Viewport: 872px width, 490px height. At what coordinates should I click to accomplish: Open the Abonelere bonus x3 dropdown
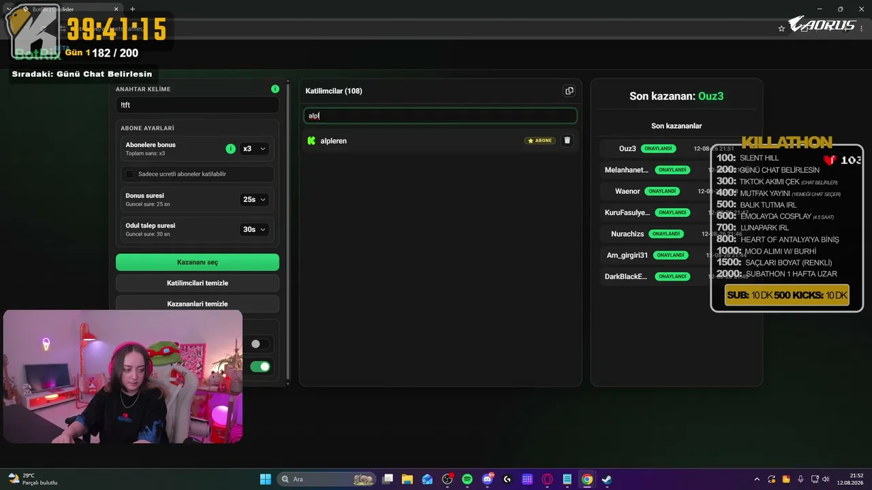[254, 148]
